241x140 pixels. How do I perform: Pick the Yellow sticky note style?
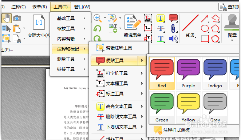(x=189, y=108)
